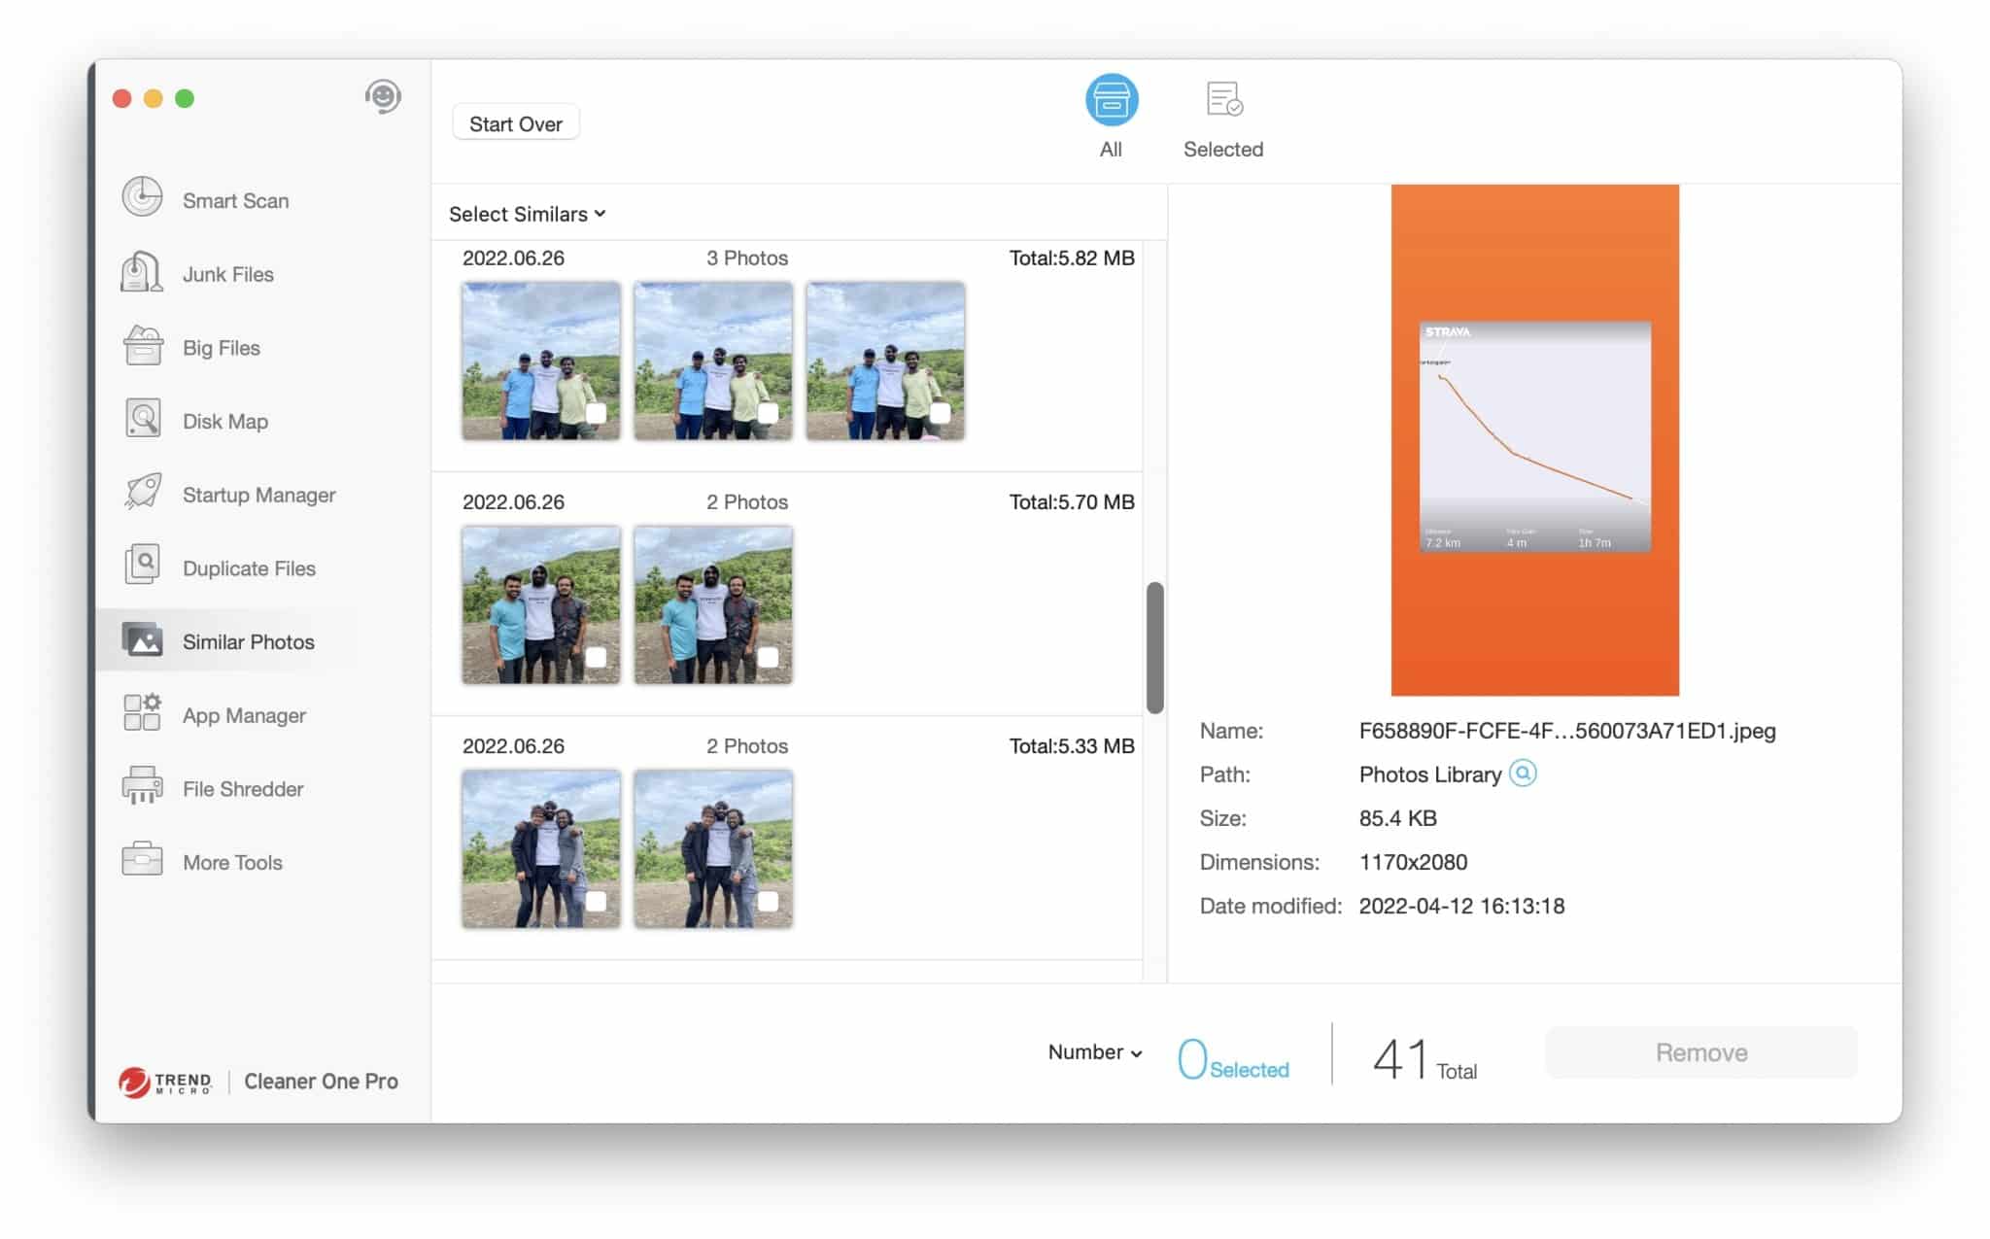This screenshot has width=1990, height=1239.
Task: Click the Junk Files vacuum icon
Action: click(x=142, y=272)
